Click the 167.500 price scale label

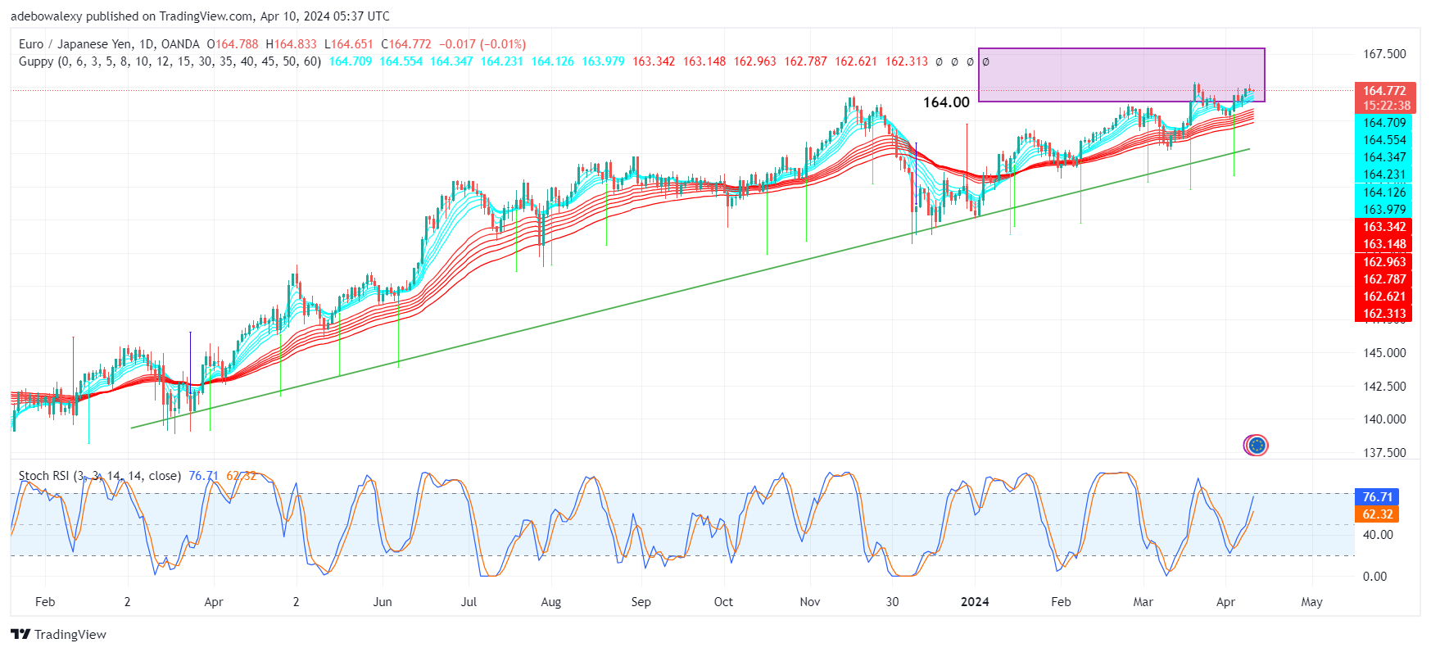point(1384,54)
